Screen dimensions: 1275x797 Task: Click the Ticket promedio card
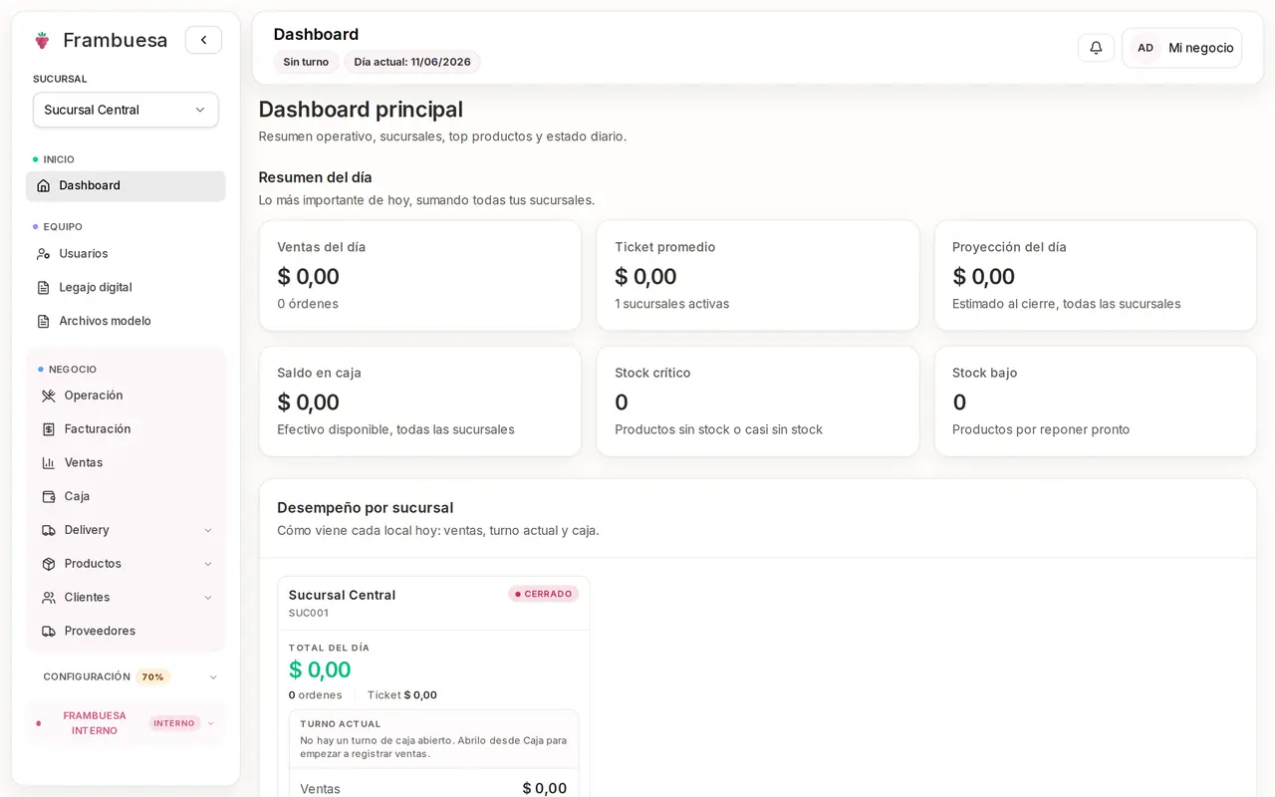point(758,276)
